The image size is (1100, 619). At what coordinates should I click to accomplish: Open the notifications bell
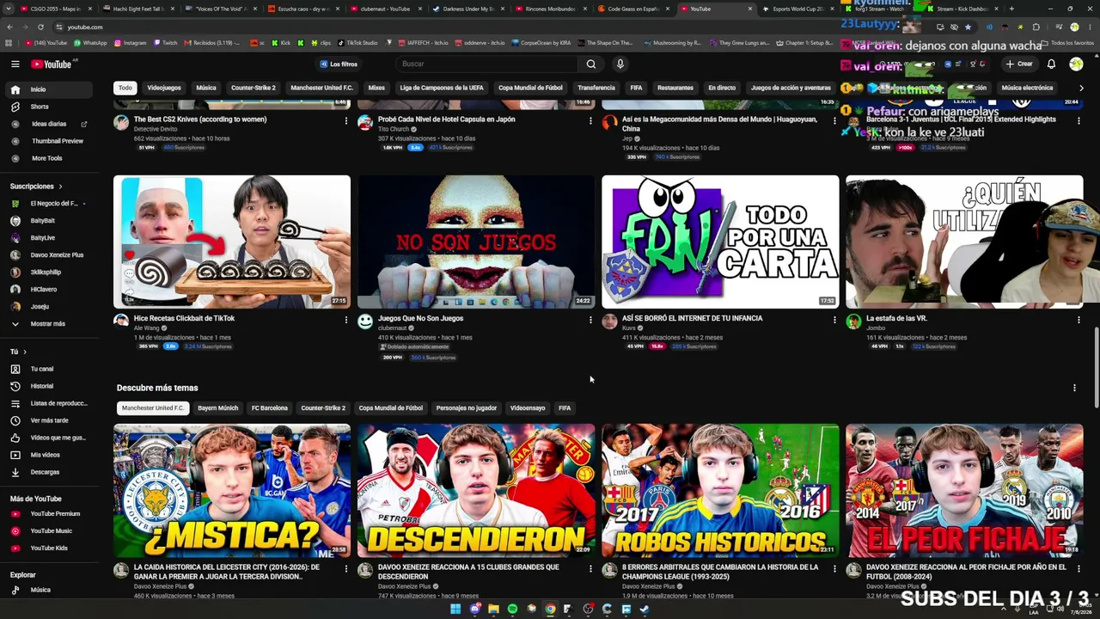[1051, 64]
